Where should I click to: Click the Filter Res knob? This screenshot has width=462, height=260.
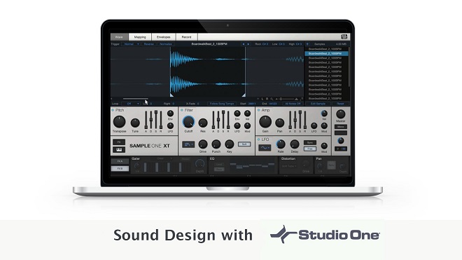203,123
